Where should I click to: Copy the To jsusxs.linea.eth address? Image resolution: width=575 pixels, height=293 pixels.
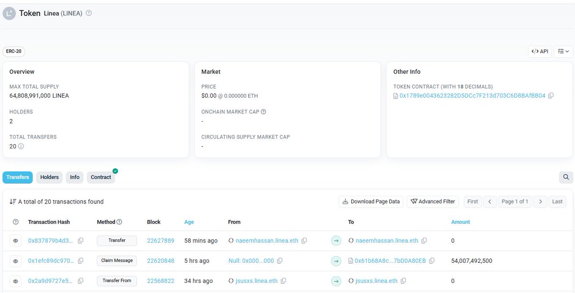[x=403, y=281]
